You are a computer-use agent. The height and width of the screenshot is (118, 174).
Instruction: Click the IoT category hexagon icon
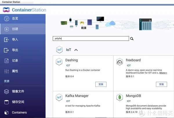[x=59, y=50]
